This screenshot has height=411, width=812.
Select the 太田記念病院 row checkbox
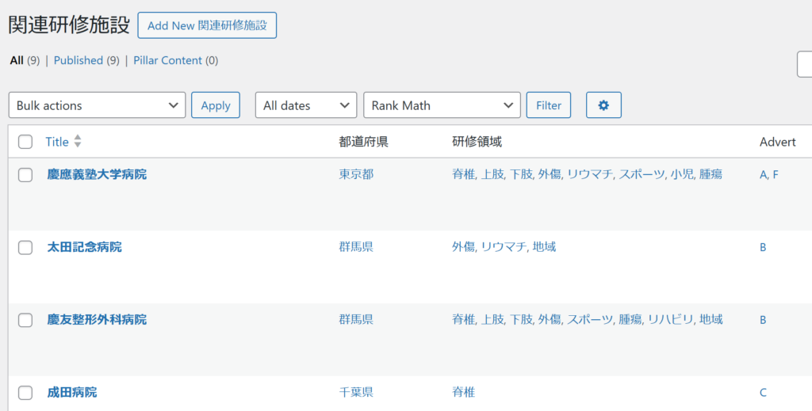pyautogui.click(x=25, y=248)
